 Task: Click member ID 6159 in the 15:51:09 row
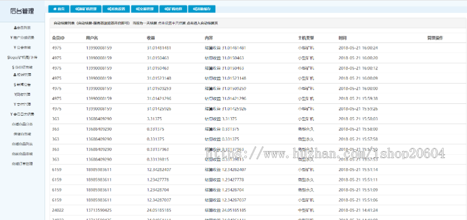(x=57, y=190)
